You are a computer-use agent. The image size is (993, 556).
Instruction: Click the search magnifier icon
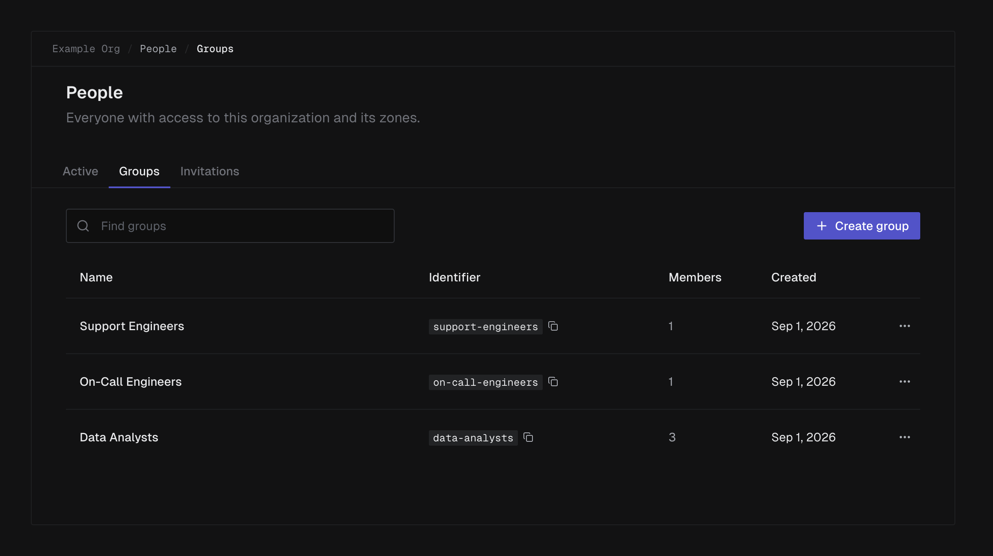point(83,226)
